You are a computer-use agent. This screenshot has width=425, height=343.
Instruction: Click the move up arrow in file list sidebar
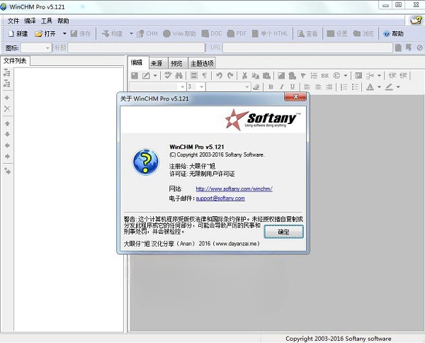pyautogui.click(x=7, y=123)
